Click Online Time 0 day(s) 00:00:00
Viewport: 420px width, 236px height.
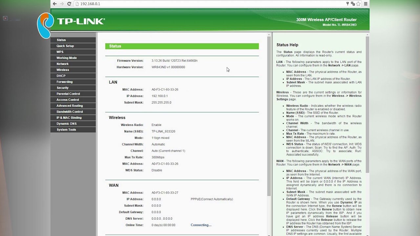(x=163, y=225)
